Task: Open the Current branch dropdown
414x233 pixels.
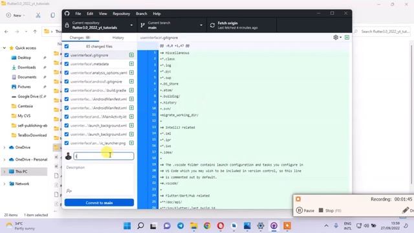Action: point(172,25)
